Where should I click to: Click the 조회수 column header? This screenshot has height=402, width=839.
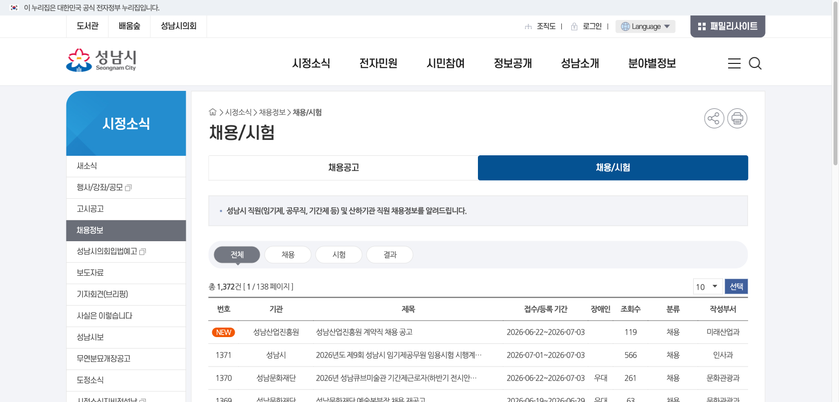(x=630, y=309)
